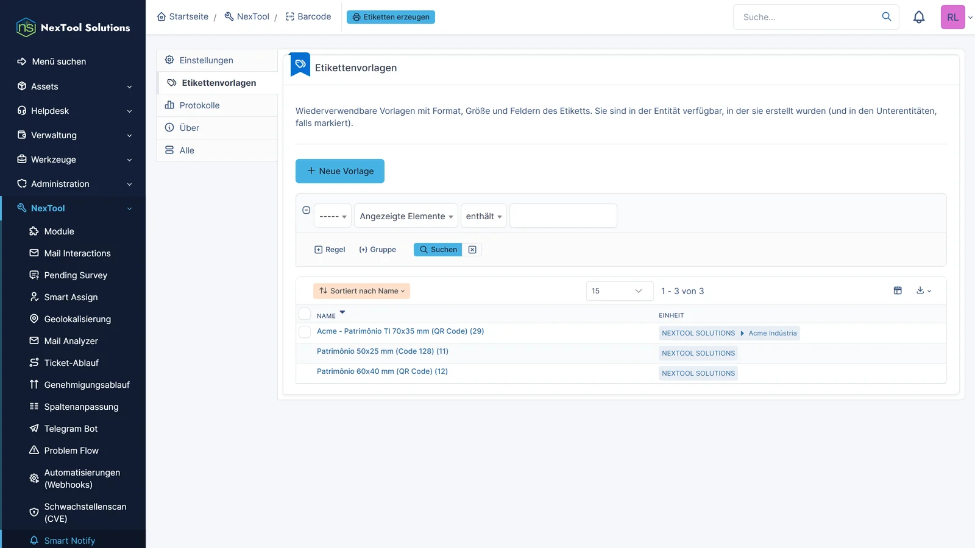This screenshot has width=975, height=548.
Task: Expand the Administration sidebar menu
Action: (x=73, y=184)
